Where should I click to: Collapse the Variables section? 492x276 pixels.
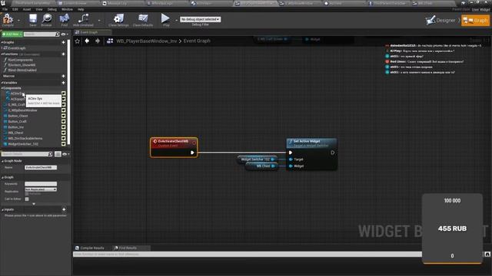coord(2,83)
